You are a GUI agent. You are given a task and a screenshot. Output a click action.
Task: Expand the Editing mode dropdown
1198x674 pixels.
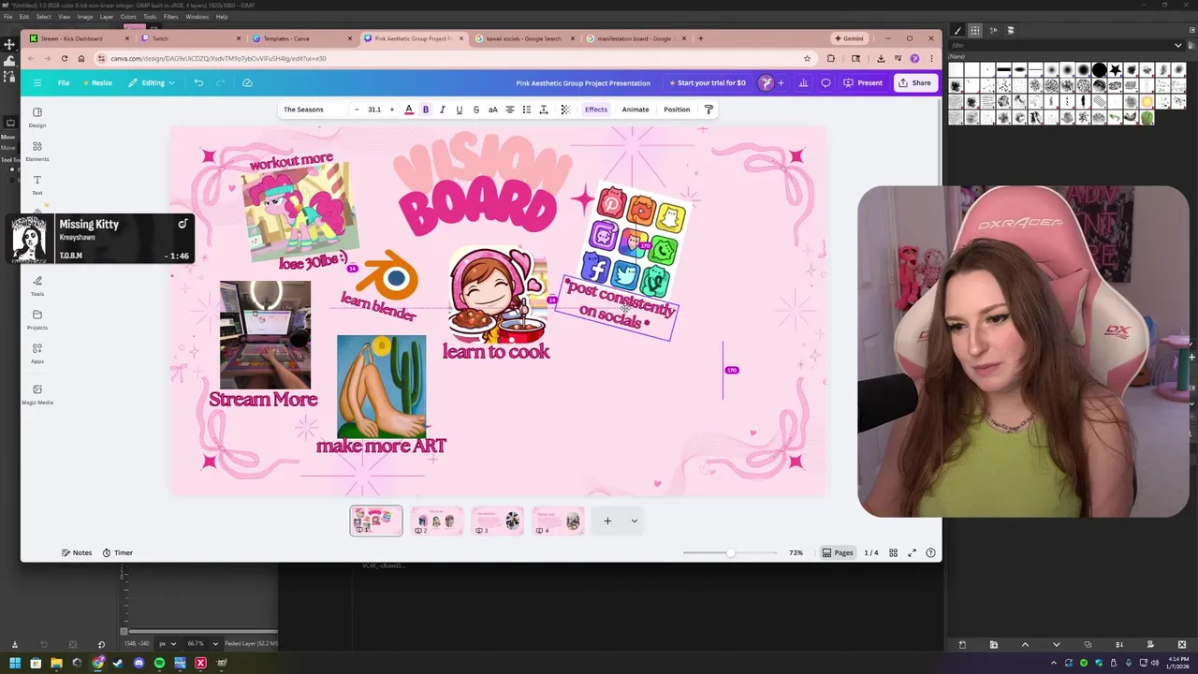(x=152, y=82)
